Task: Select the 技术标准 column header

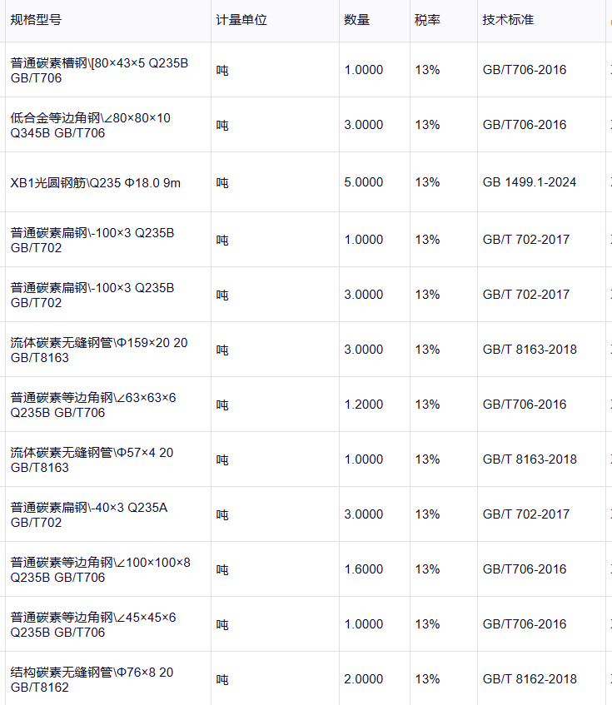Action: tap(508, 20)
